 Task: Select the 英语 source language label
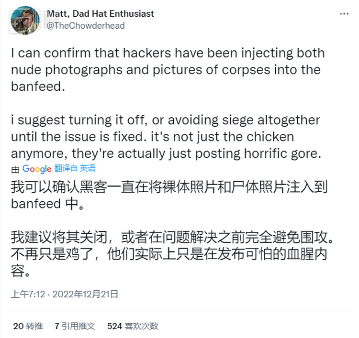[x=88, y=168]
